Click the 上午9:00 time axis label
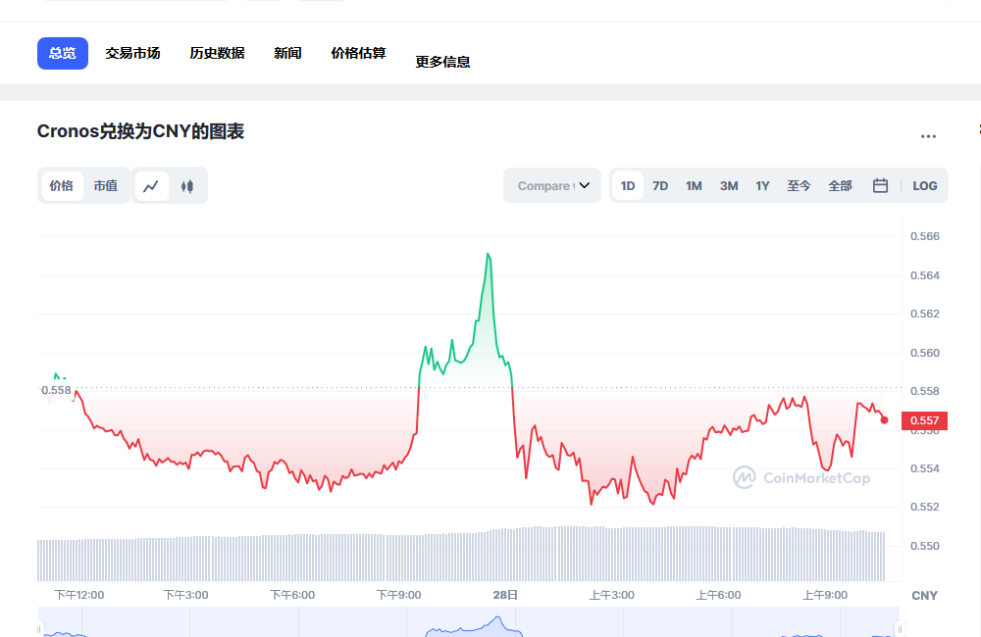 coord(825,595)
